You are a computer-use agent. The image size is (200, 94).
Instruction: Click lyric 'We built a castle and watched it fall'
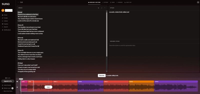click(28, 40)
